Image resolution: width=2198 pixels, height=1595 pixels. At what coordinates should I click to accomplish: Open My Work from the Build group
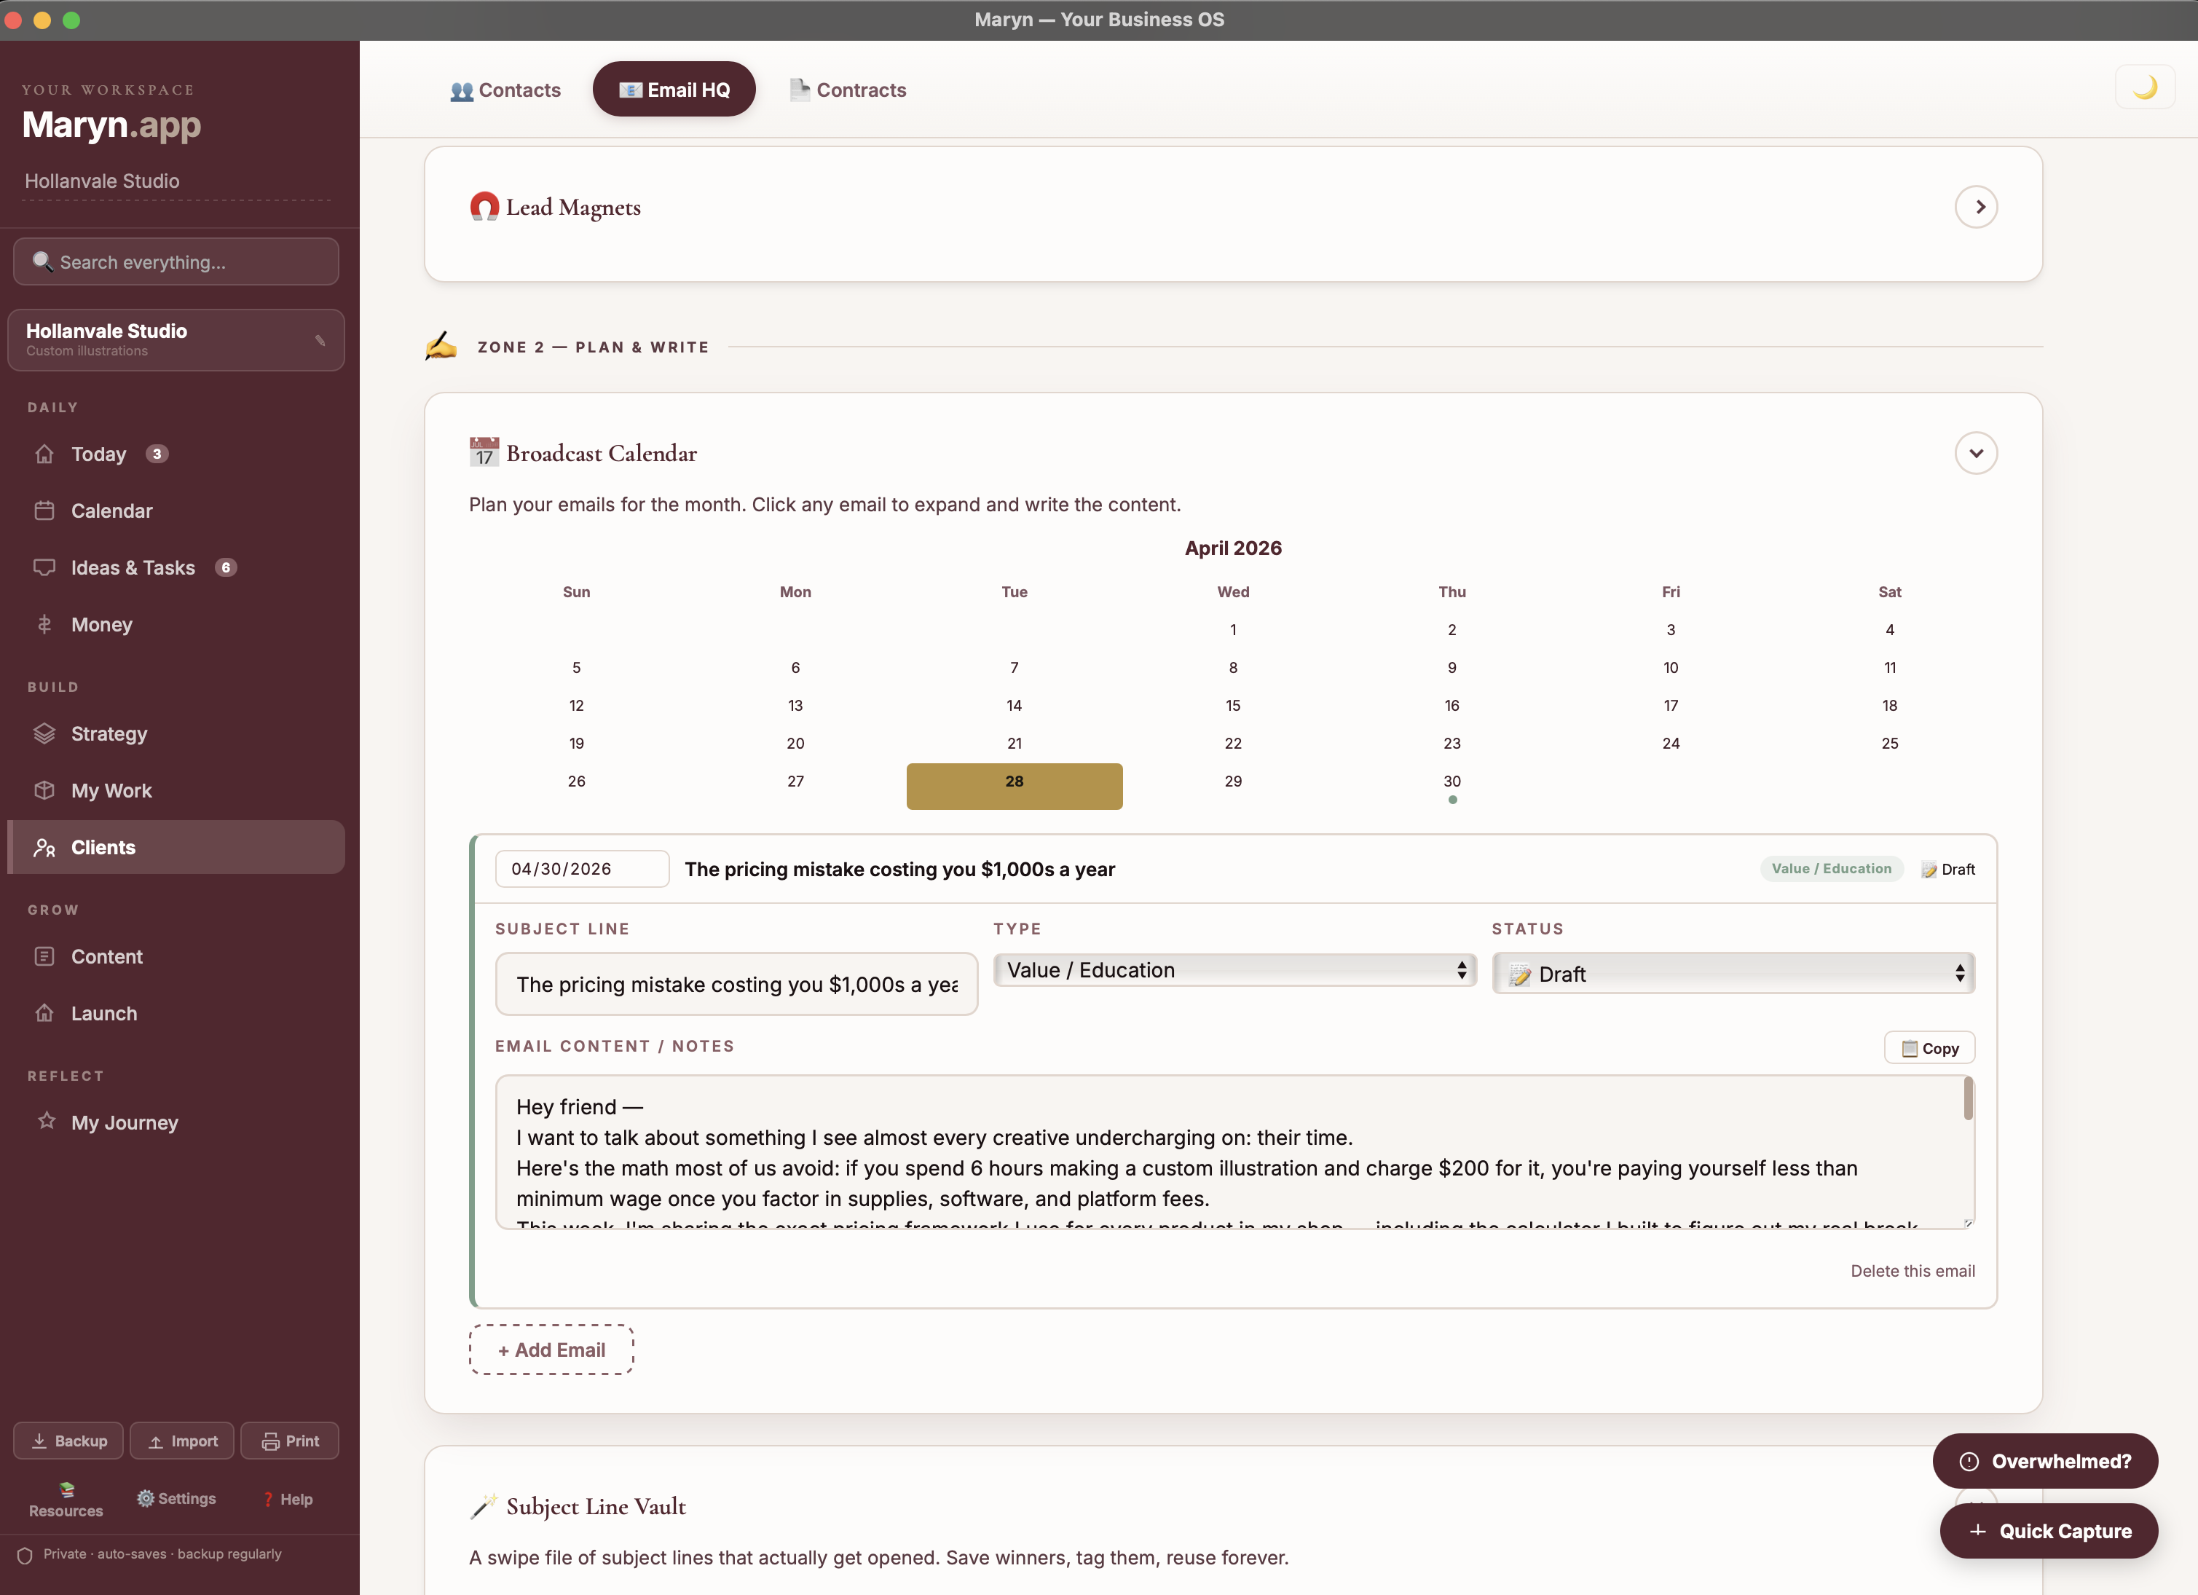111,791
